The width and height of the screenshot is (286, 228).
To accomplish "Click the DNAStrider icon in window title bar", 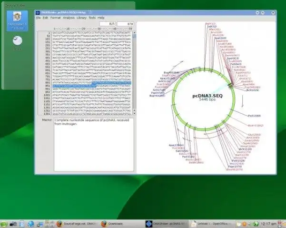I will (38, 12).
